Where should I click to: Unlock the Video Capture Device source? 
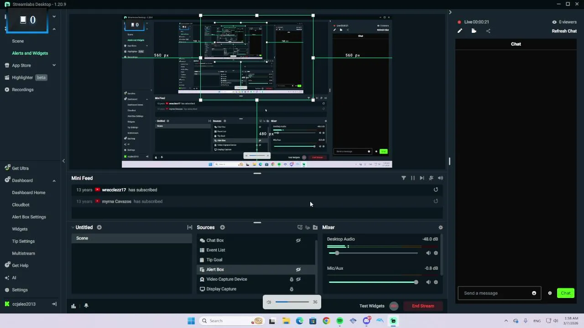[x=292, y=279]
